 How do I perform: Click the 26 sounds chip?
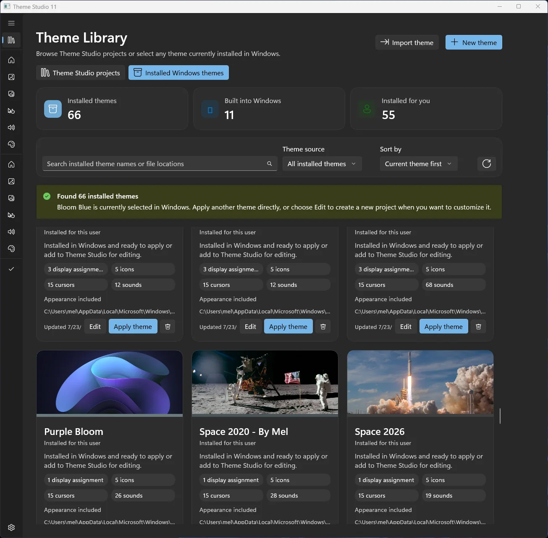143,496
